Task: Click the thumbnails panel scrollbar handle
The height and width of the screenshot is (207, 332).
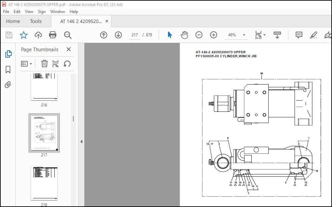Action: pyautogui.click(x=73, y=118)
